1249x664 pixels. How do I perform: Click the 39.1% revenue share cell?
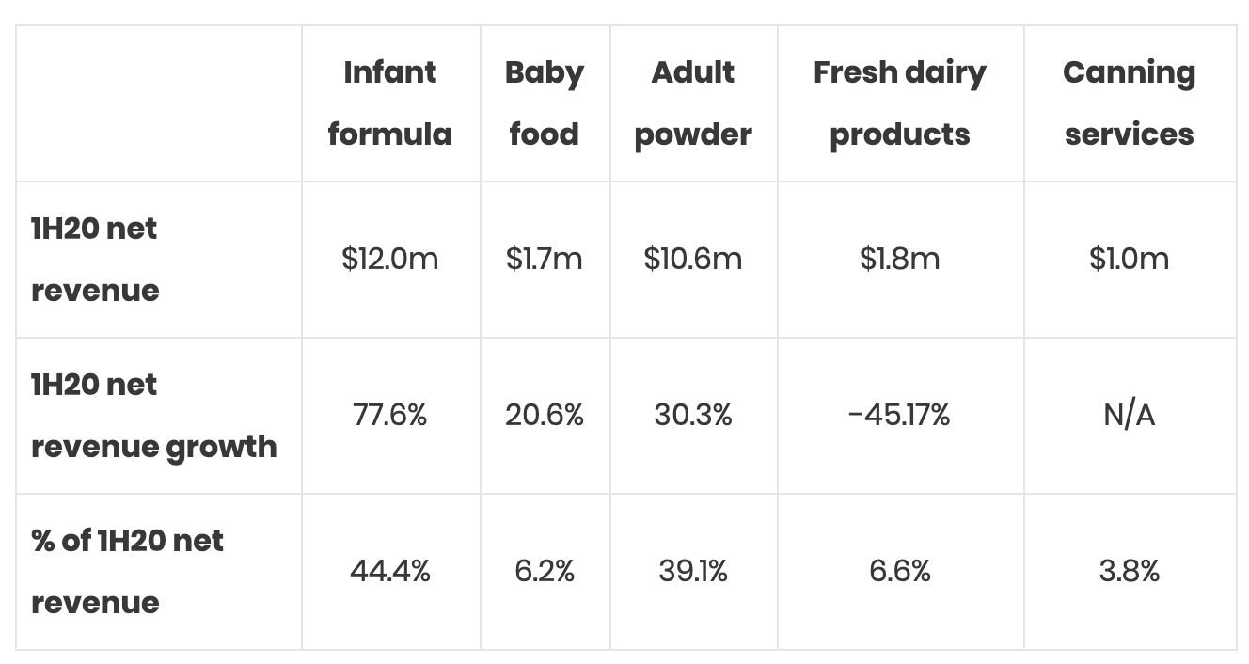(693, 571)
